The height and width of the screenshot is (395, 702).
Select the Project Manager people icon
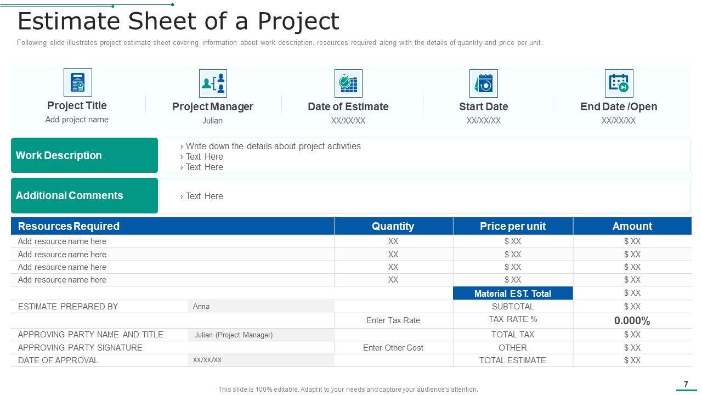pos(213,83)
